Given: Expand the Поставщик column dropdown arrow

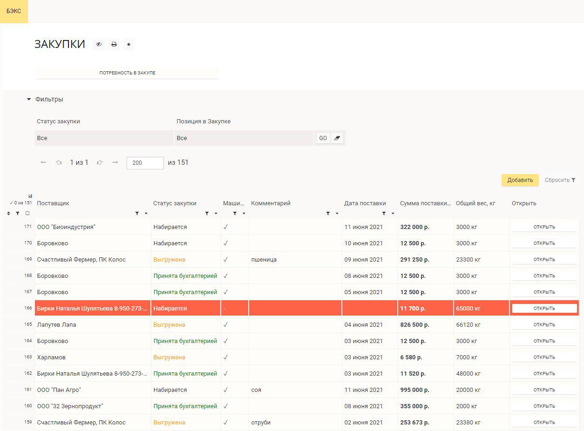Looking at the screenshot, I should 146,213.
